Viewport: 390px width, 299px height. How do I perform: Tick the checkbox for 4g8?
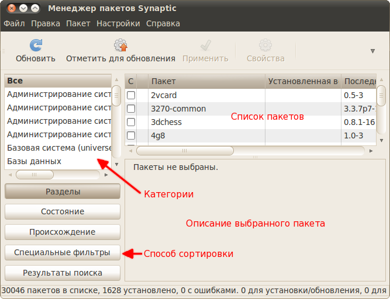click(131, 135)
